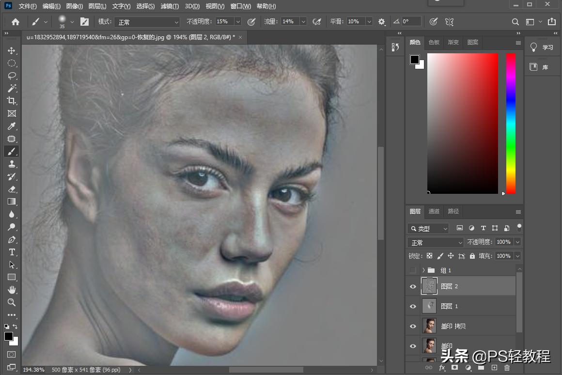
Task: Select the Eyedropper tool
Action: point(12,126)
